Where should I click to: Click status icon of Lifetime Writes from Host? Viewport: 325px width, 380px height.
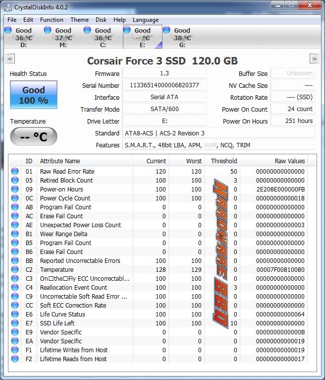(15, 350)
